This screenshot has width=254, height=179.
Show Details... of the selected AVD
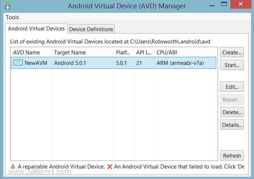[x=232, y=125]
